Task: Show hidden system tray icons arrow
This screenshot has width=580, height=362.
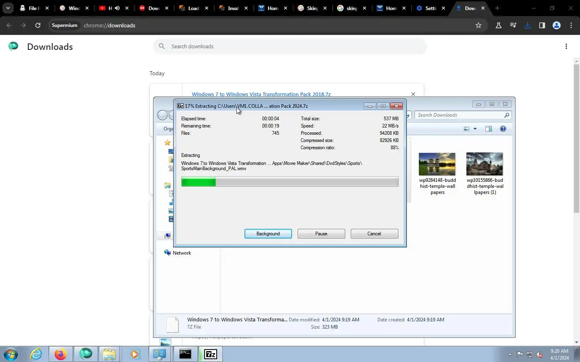Action: click(510, 354)
